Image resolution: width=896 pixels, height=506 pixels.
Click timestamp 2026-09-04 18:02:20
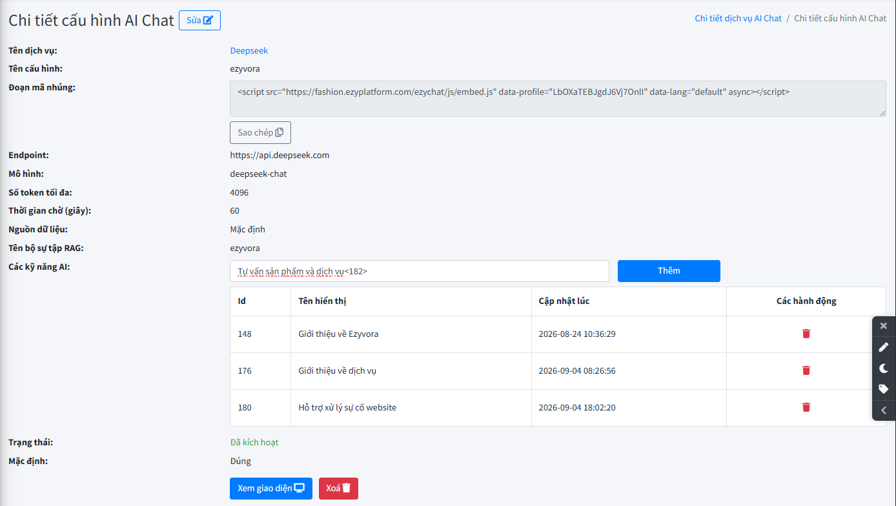coord(577,408)
